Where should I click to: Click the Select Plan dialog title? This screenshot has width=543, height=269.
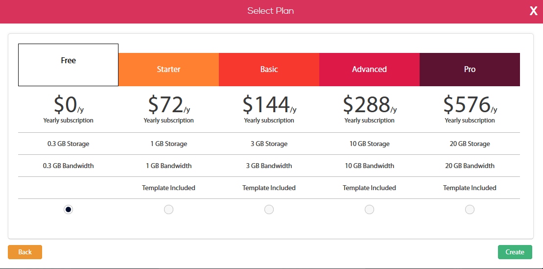(x=270, y=11)
